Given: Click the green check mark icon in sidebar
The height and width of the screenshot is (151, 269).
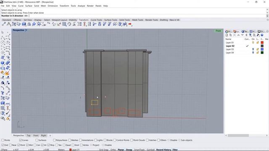Looking at the screenshot, I should click(8, 113).
